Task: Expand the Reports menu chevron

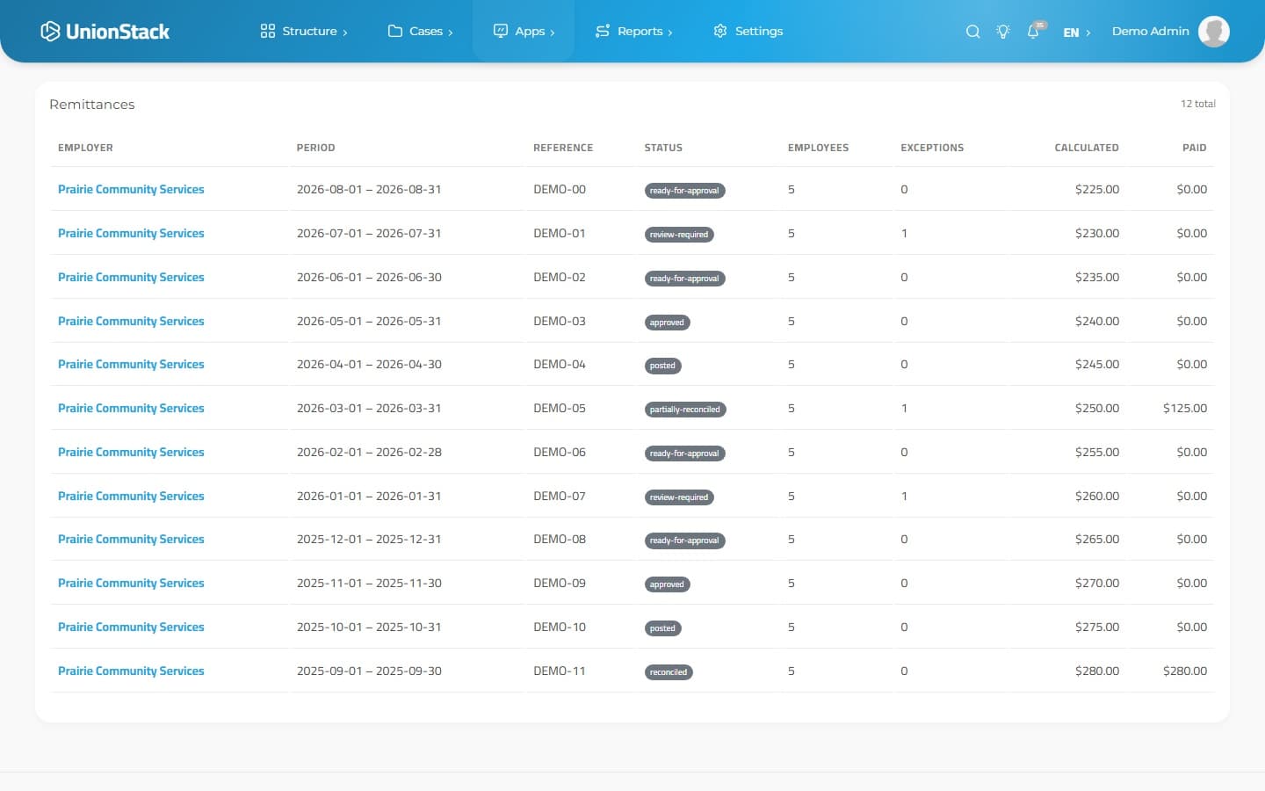Action: [670, 33]
